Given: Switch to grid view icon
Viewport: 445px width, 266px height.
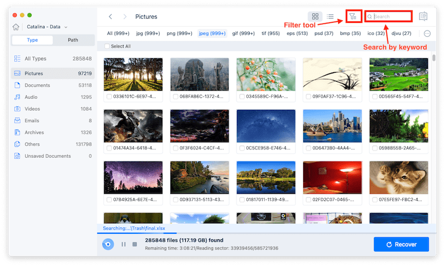Looking at the screenshot, I should pyautogui.click(x=315, y=17).
